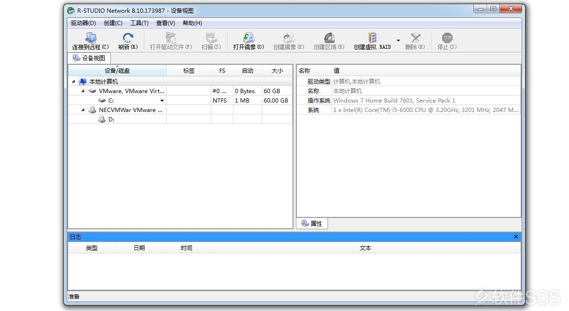569x311 pixels.
Task: Click the Open Image (打开镜像) toolbar icon
Action: click(x=249, y=38)
